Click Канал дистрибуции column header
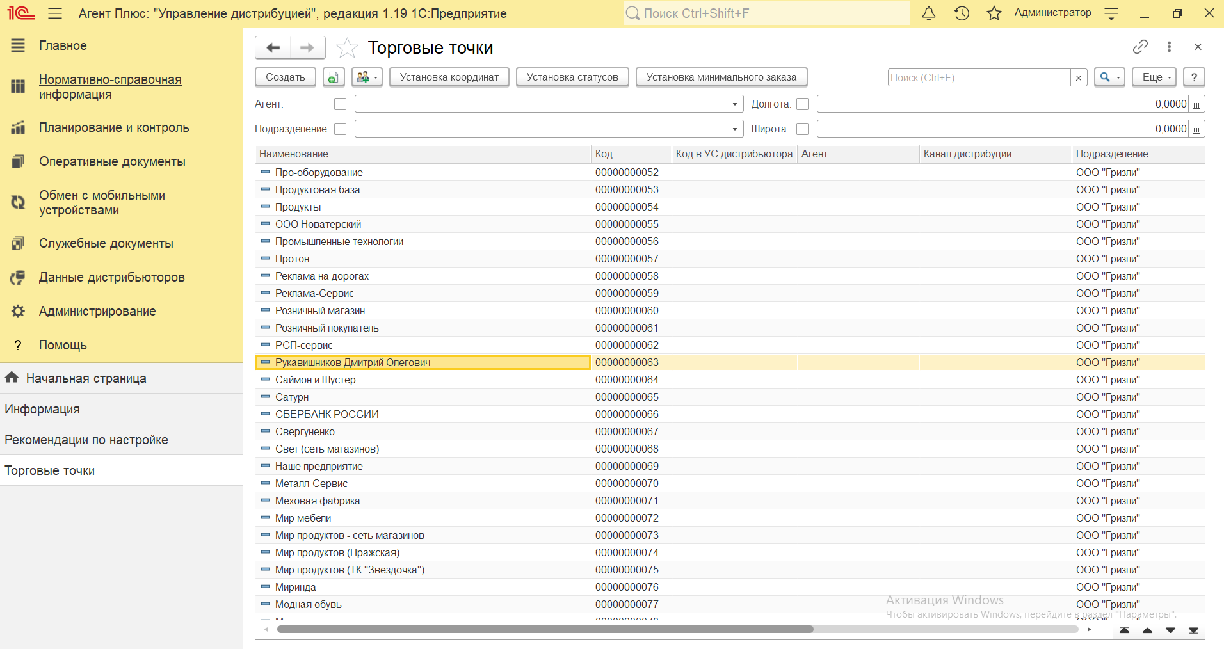This screenshot has width=1224, height=649. pos(995,154)
